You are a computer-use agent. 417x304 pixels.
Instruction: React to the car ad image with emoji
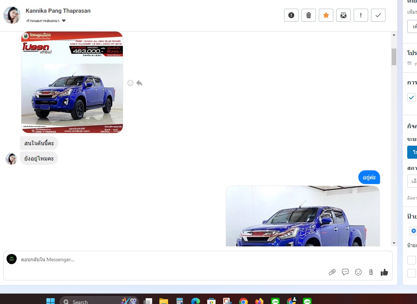tap(130, 83)
